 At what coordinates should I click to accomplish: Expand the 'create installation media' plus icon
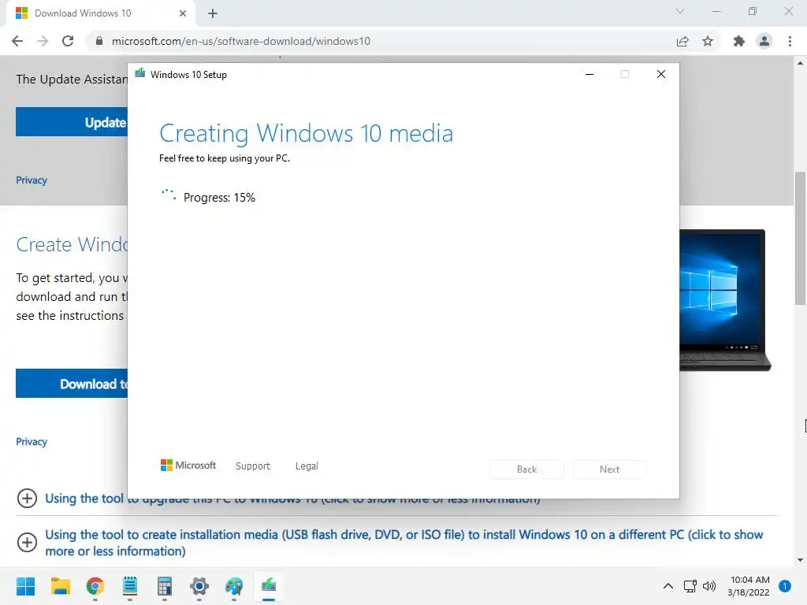click(x=27, y=542)
